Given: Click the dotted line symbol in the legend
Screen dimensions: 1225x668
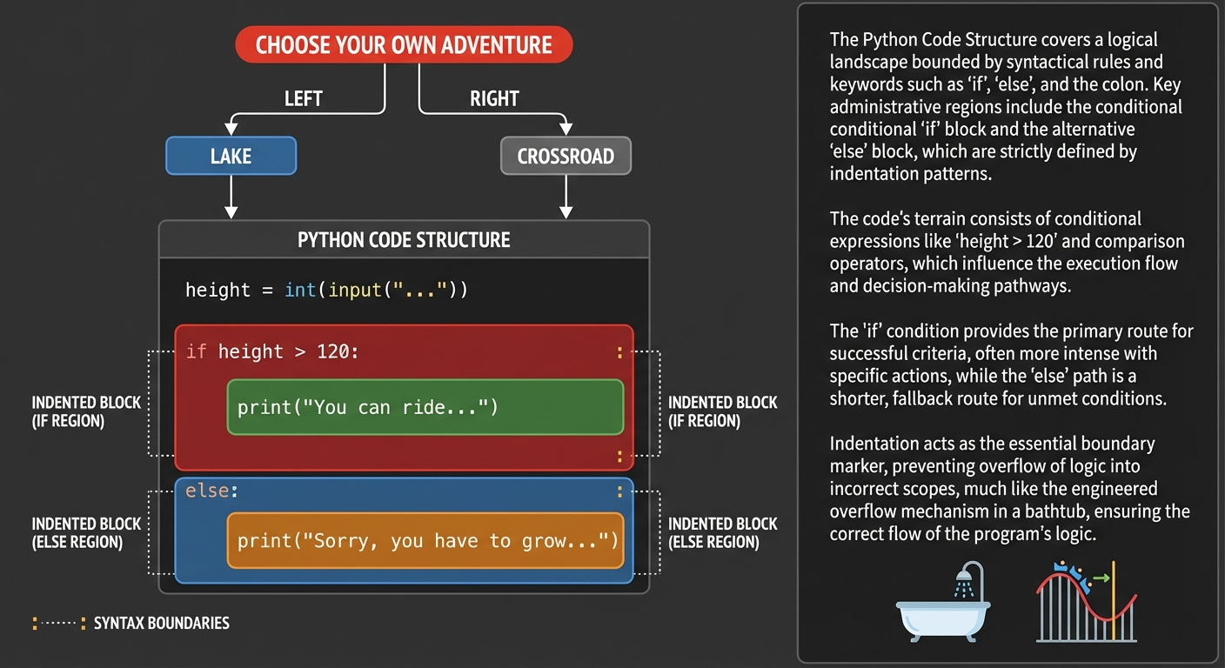Looking at the screenshot, I should pyautogui.click(x=59, y=623).
